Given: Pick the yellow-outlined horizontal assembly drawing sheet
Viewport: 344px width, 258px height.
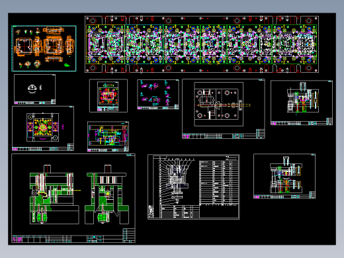Looking at the screenshot, I should 108,136.
